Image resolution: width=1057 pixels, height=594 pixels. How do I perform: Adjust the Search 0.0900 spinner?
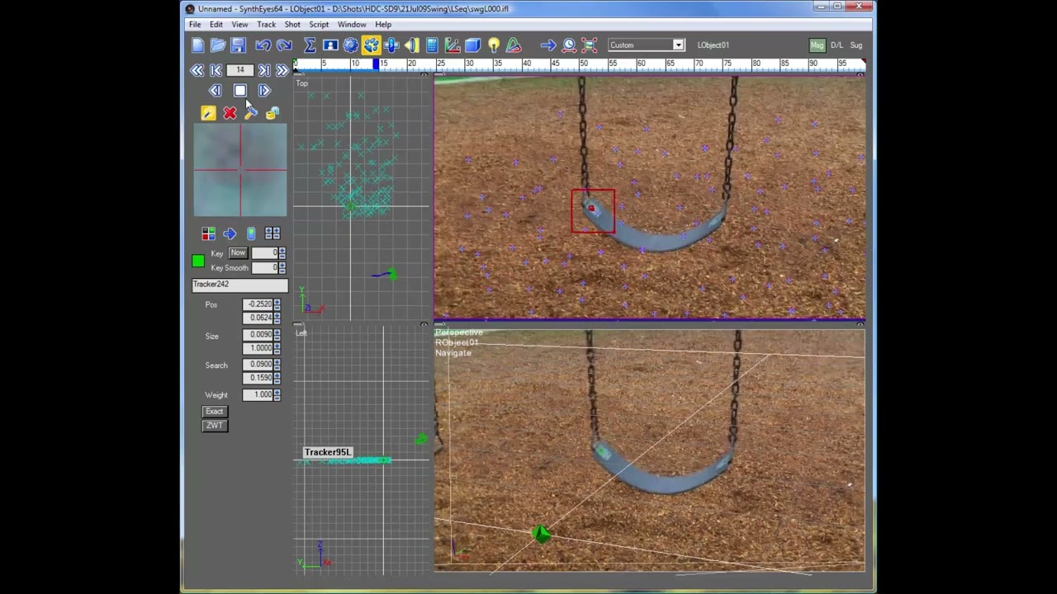277,365
